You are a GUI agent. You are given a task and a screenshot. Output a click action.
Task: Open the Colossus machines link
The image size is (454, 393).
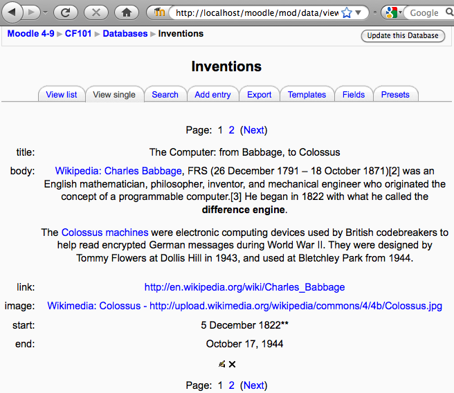tap(105, 232)
